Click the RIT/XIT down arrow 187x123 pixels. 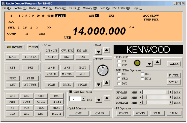coord(149,64)
